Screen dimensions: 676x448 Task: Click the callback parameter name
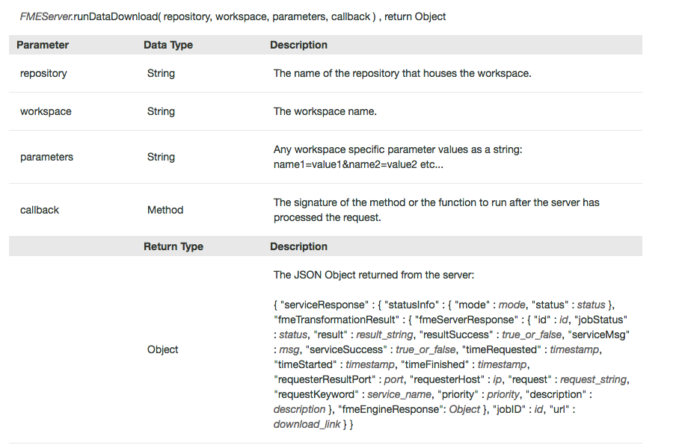pyautogui.click(x=40, y=210)
